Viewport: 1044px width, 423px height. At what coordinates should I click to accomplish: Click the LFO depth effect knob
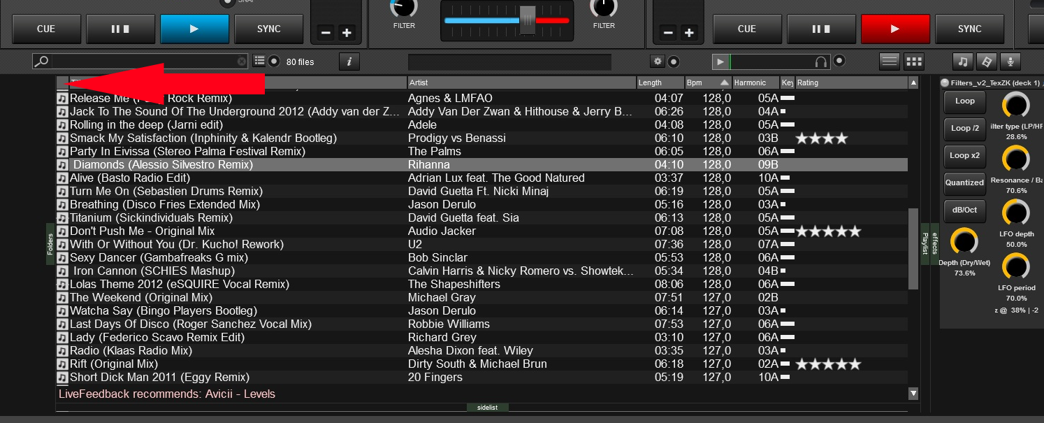(1016, 213)
